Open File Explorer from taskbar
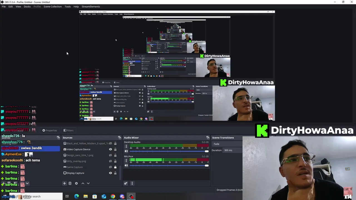 click(86, 196)
